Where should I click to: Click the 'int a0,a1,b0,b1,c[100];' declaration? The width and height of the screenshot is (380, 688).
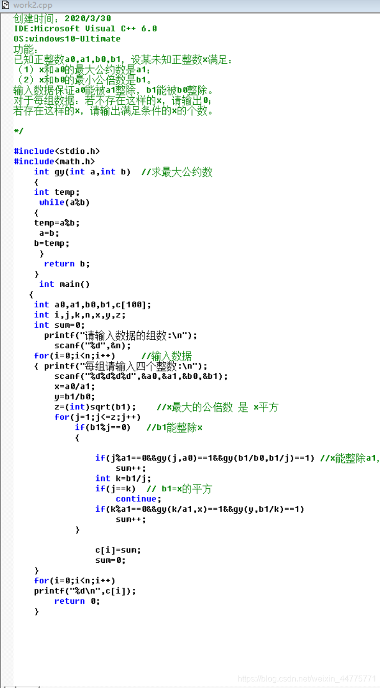pyautogui.click(x=92, y=305)
